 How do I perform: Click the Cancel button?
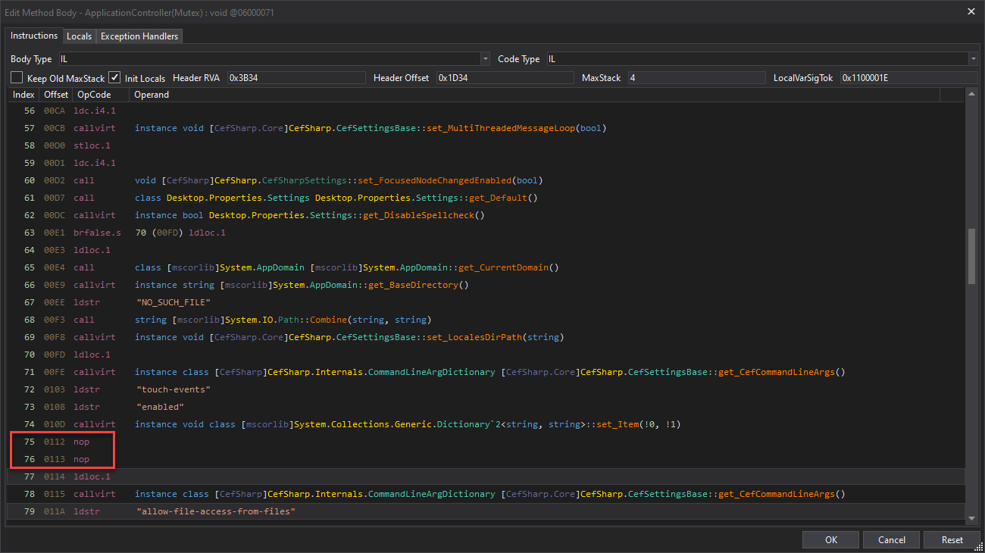(892, 539)
